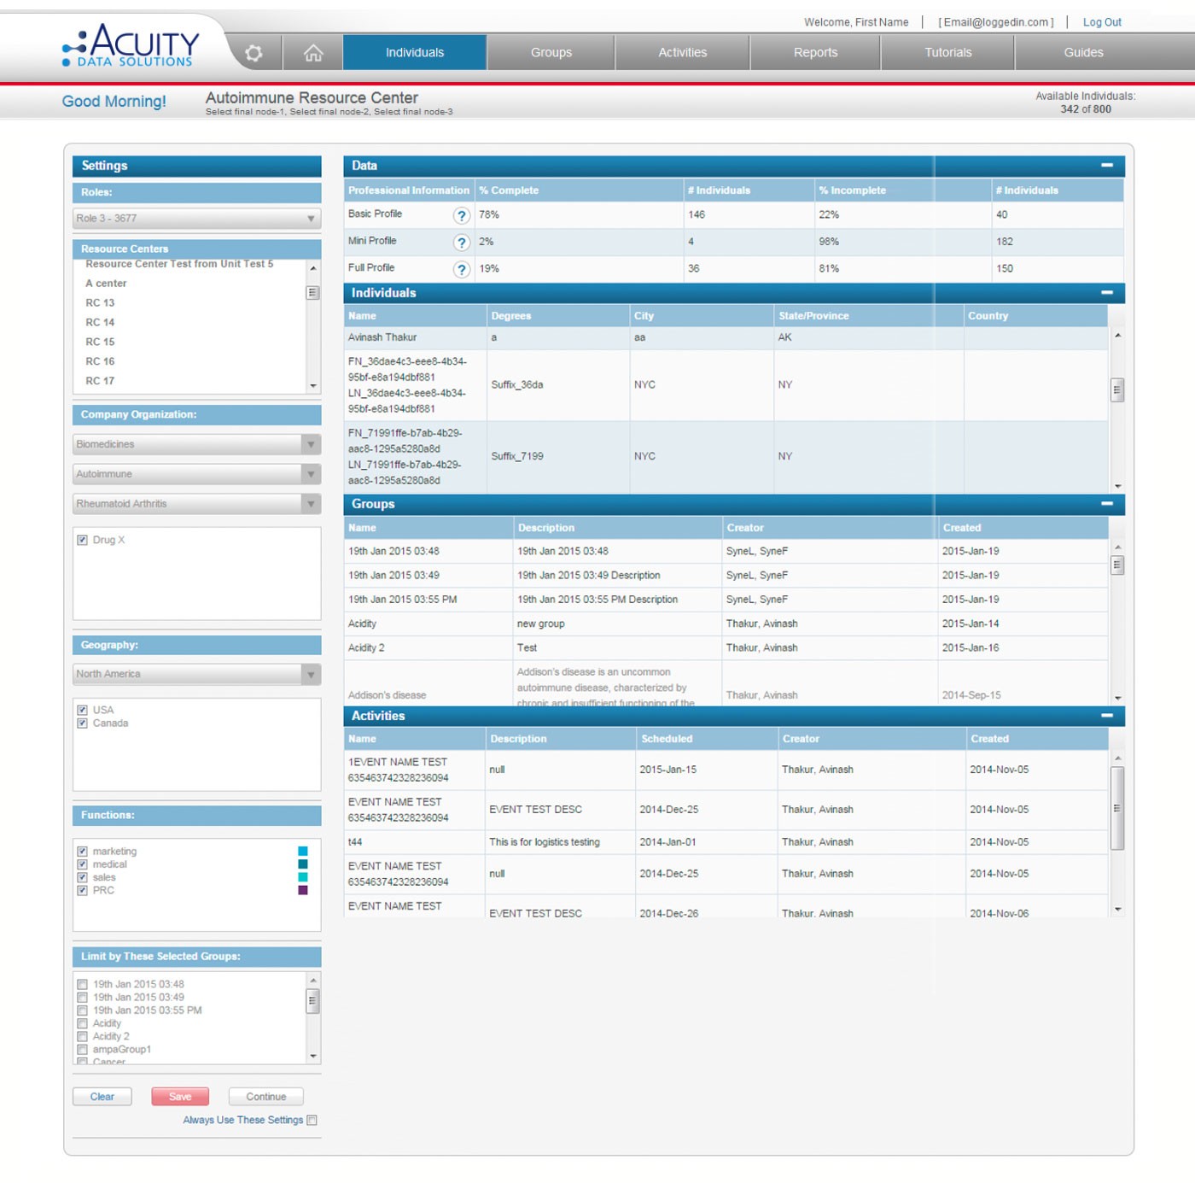This screenshot has width=1195, height=1183.
Task: Collapse the Groups panel
Action: [1107, 504]
